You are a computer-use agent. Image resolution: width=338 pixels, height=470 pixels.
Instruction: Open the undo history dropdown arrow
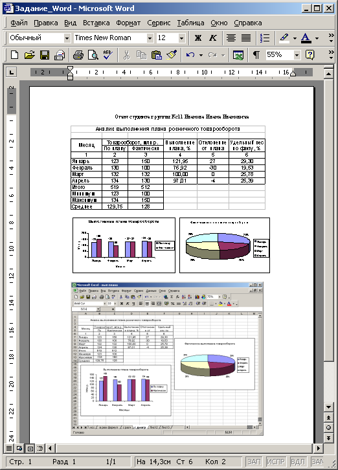pos(201,55)
